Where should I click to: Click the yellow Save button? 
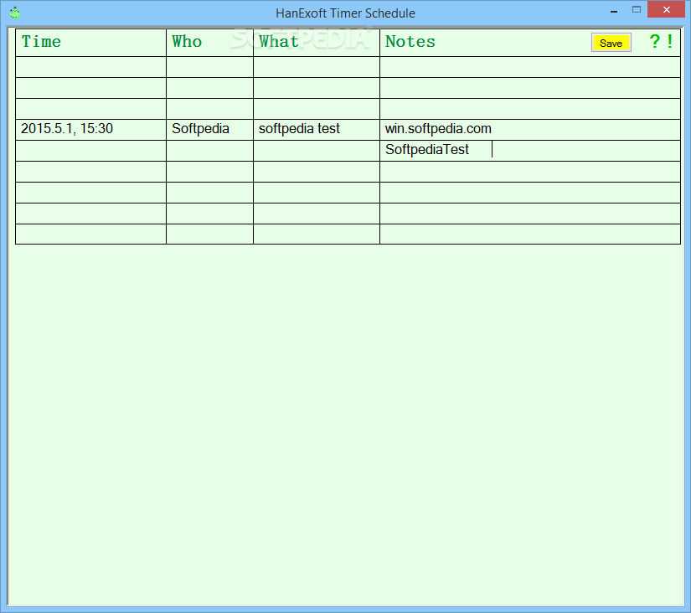[x=611, y=43]
